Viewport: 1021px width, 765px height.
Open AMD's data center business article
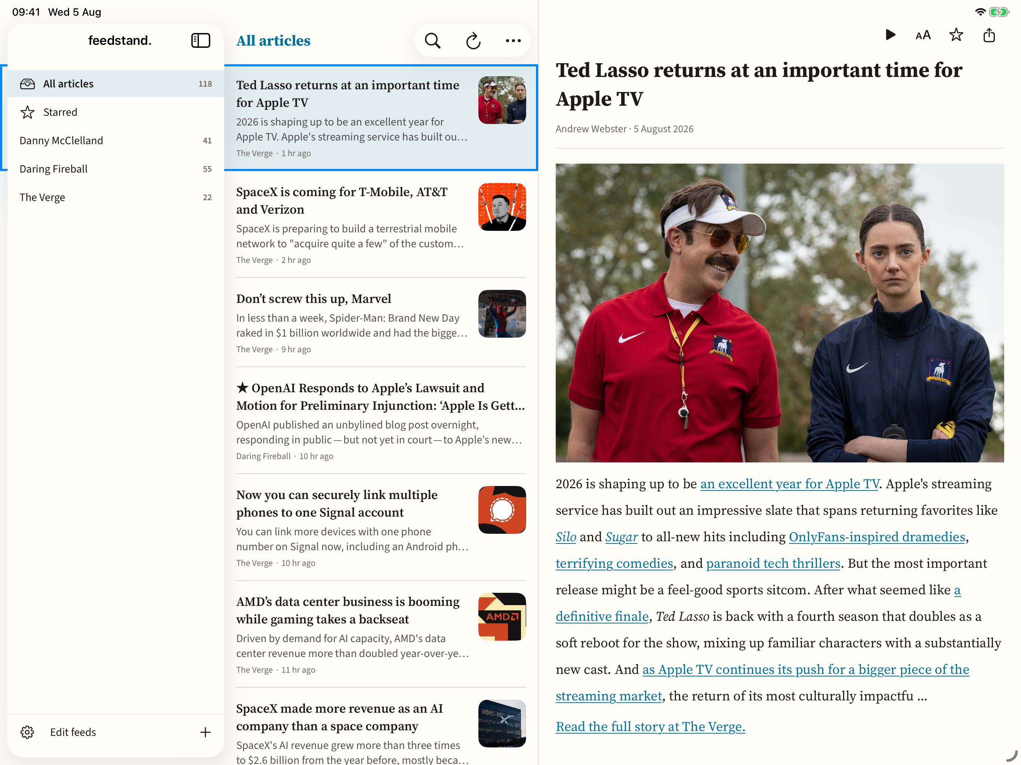(381, 634)
